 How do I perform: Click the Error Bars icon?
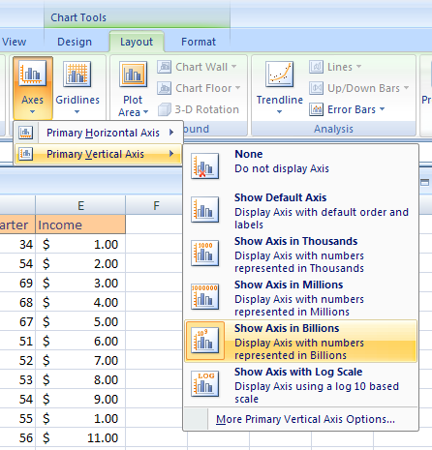coord(316,109)
